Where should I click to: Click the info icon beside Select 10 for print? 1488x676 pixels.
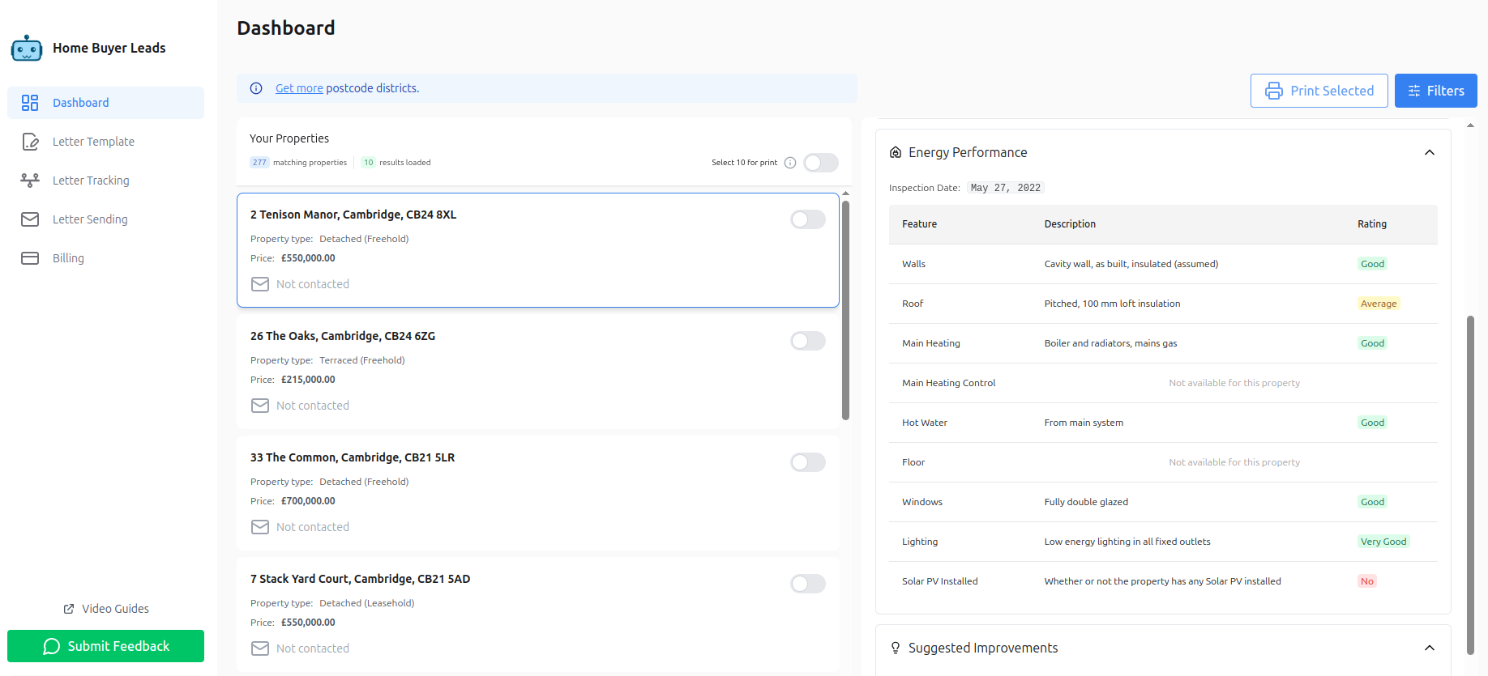click(x=790, y=163)
